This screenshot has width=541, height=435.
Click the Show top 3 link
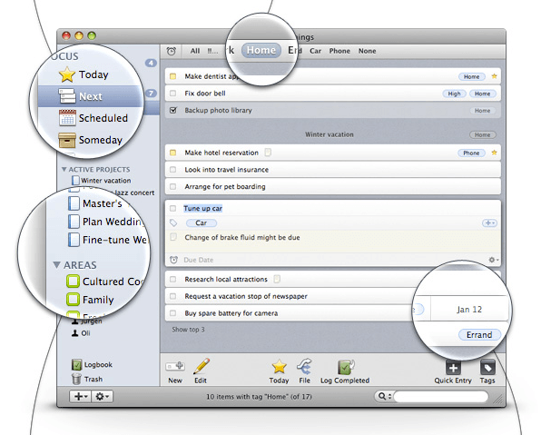click(x=189, y=330)
